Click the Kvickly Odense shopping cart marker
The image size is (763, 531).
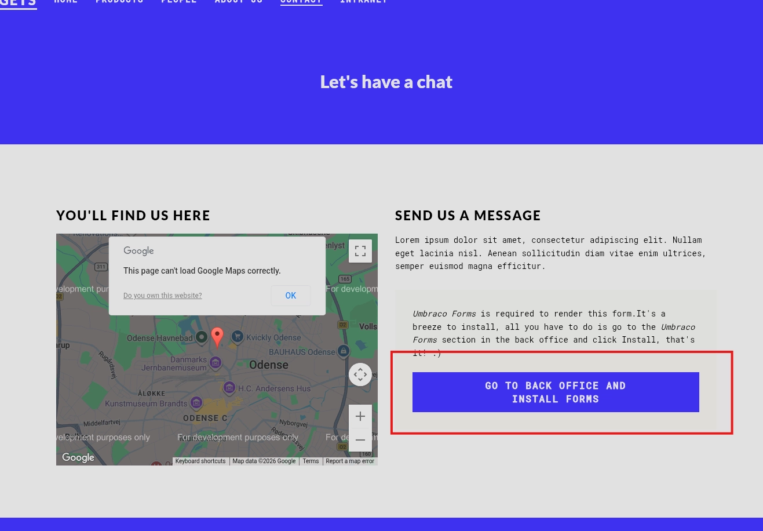point(237,336)
